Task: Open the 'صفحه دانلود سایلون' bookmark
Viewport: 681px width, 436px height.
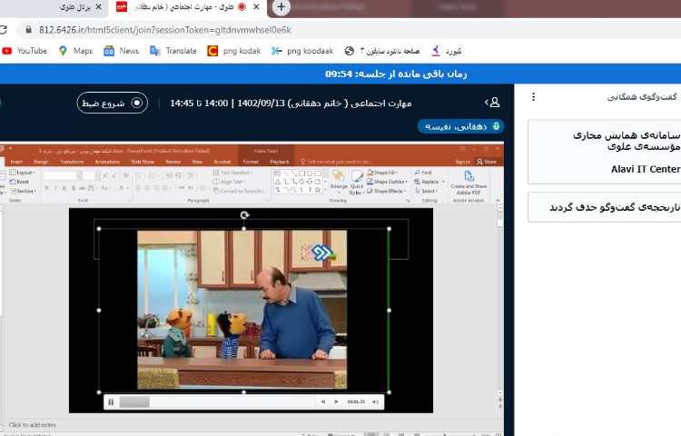Action: coord(382,51)
